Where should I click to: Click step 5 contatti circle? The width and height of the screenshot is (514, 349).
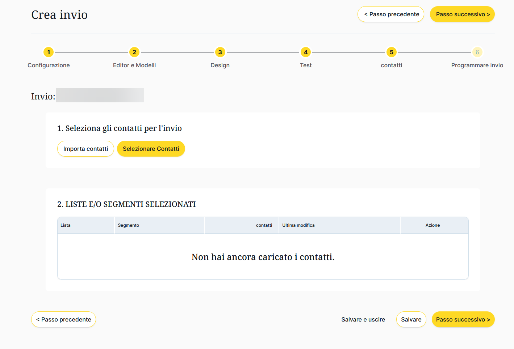point(392,52)
